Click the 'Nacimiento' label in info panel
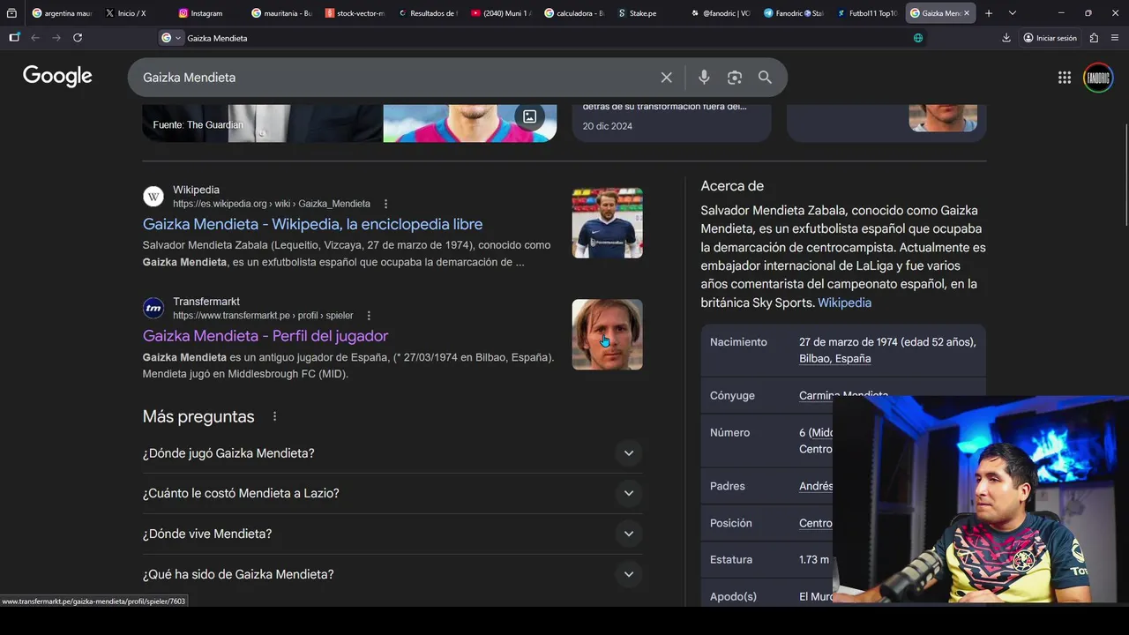 738,342
